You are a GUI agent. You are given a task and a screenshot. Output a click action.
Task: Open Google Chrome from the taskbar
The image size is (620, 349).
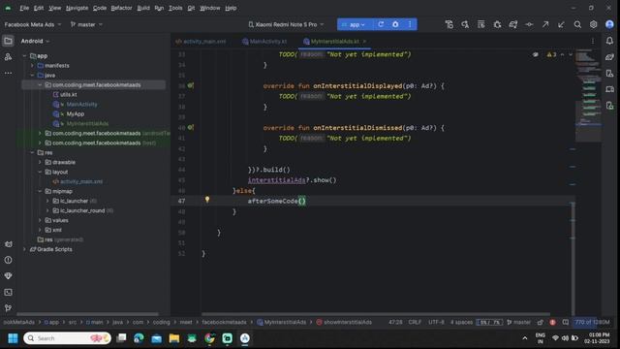pos(209,338)
